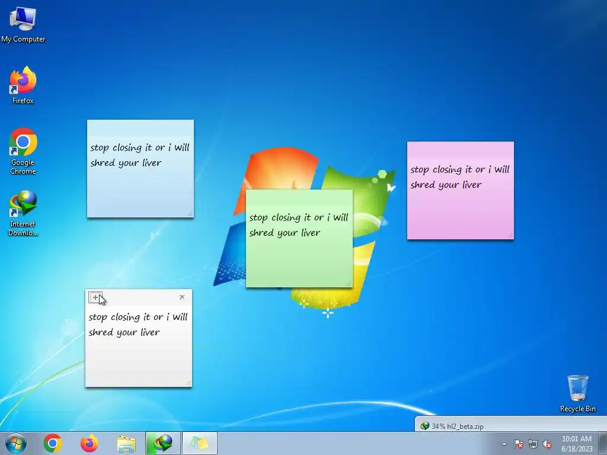The height and width of the screenshot is (455, 607).
Task: Click text in the pink sticky note
Action: 460,177
